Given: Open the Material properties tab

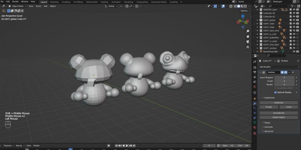Looking at the screenshot, I should click(255, 127).
